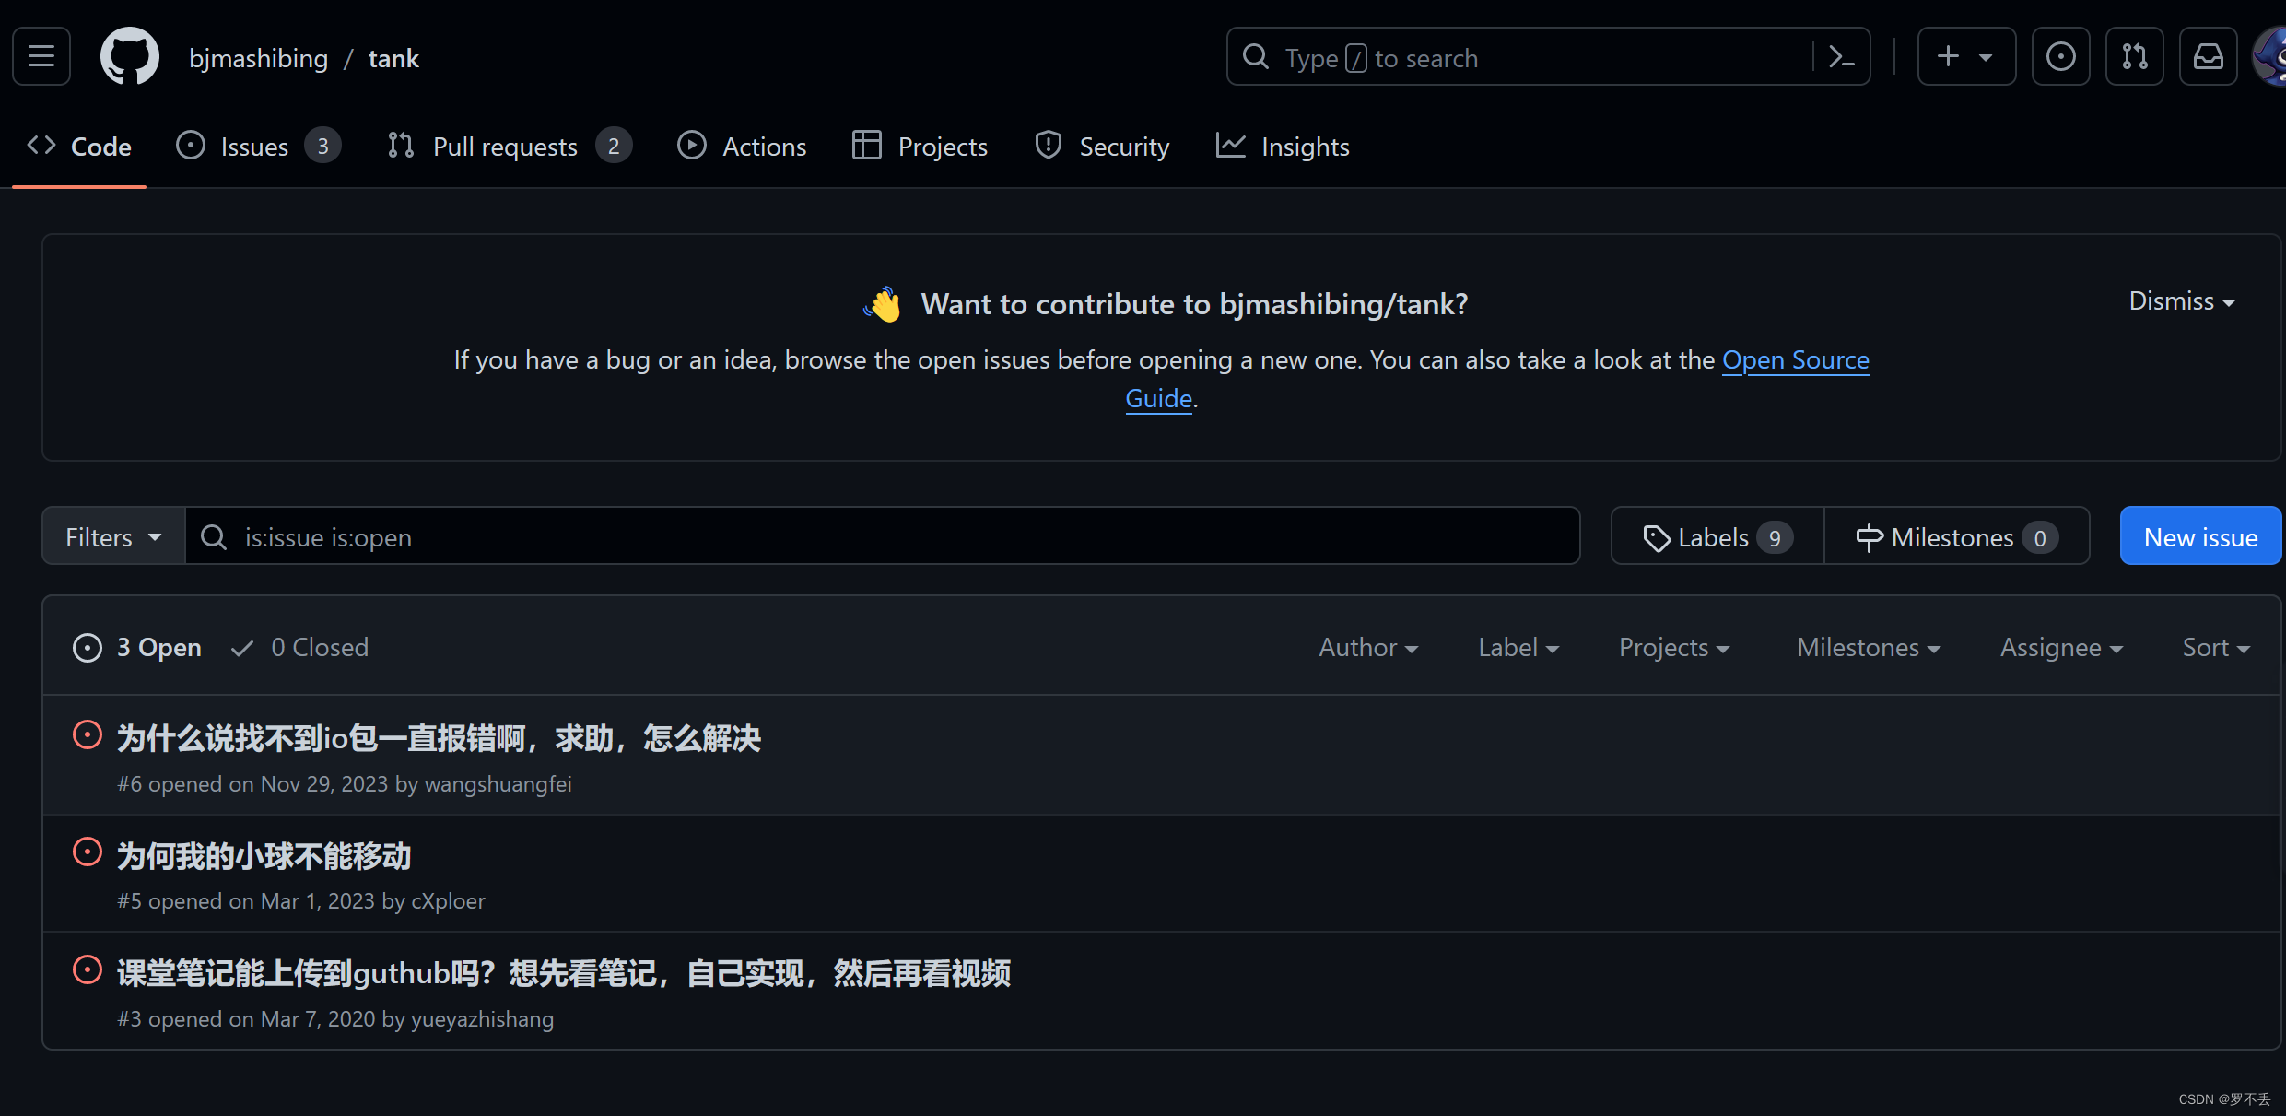Screen dimensions: 2286x1116
Task: Click 'Nov 29, 2023' date on issue #6
Action: pos(324,783)
